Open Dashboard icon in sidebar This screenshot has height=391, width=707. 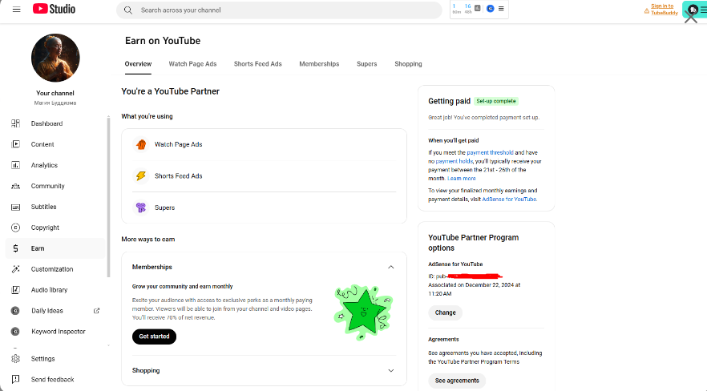(16, 123)
